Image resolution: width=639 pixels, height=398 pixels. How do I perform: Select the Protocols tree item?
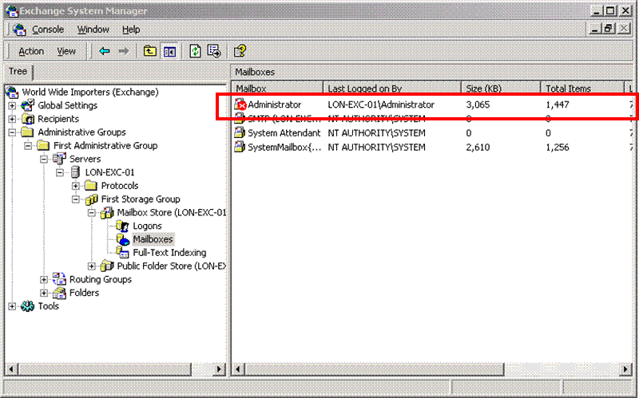[120, 186]
